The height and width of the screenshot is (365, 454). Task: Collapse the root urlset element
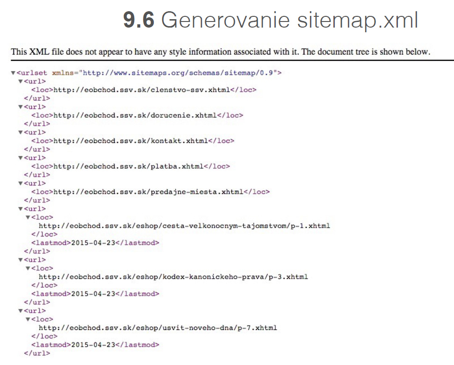click(x=13, y=73)
